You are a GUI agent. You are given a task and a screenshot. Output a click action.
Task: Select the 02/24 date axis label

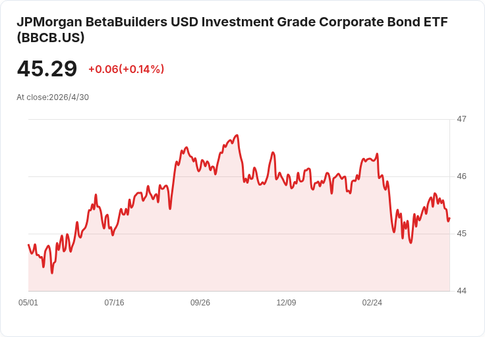tap(372, 302)
